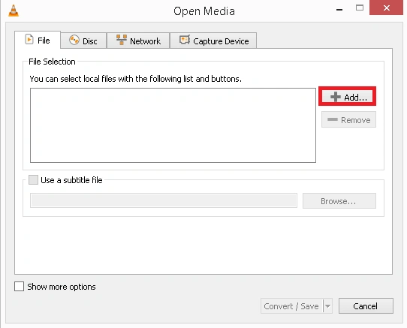Click Browse to choose subtitle file

pyautogui.click(x=339, y=201)
